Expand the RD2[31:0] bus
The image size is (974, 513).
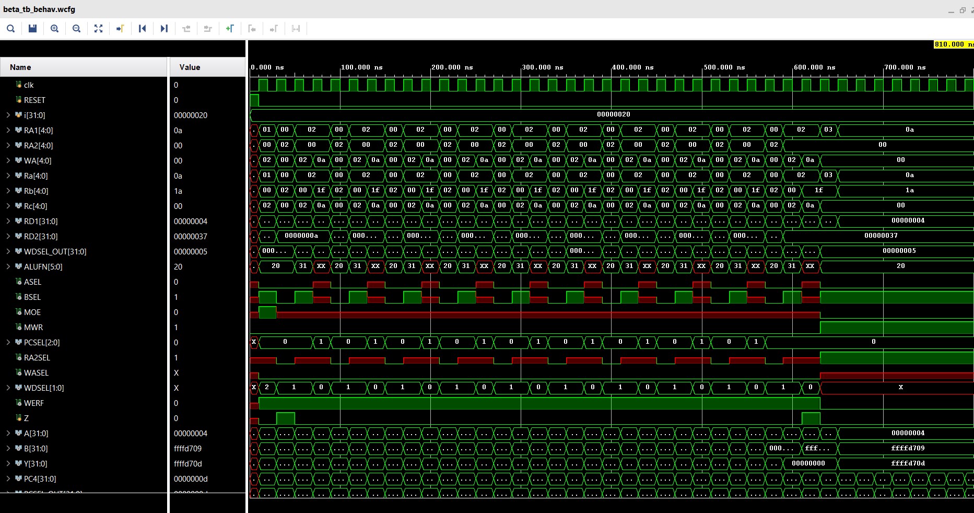(x=8, y=236)
